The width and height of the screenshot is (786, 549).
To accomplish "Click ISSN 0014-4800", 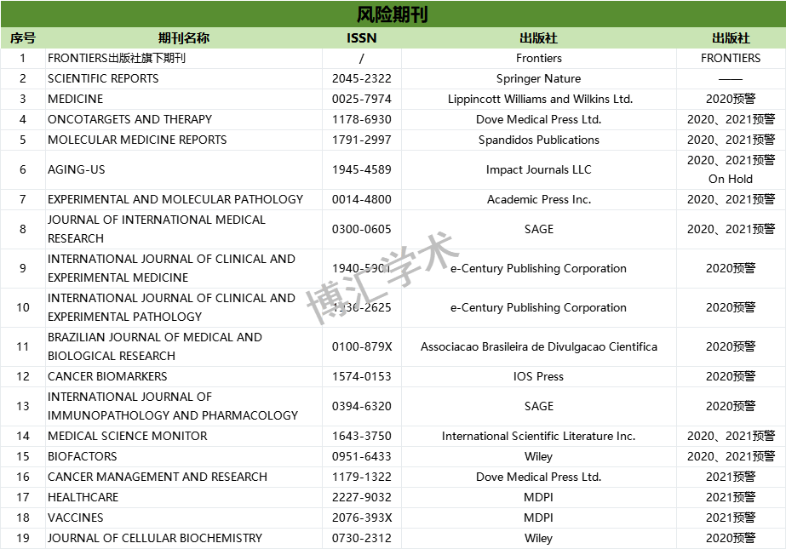I will point(361,199).
